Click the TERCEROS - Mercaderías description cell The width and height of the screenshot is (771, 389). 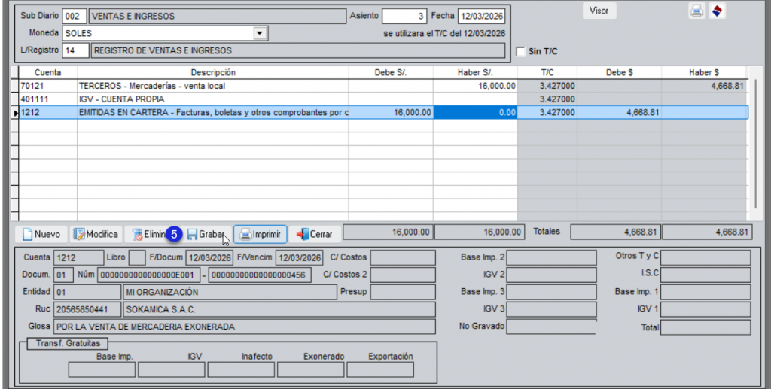click(212, 86)
